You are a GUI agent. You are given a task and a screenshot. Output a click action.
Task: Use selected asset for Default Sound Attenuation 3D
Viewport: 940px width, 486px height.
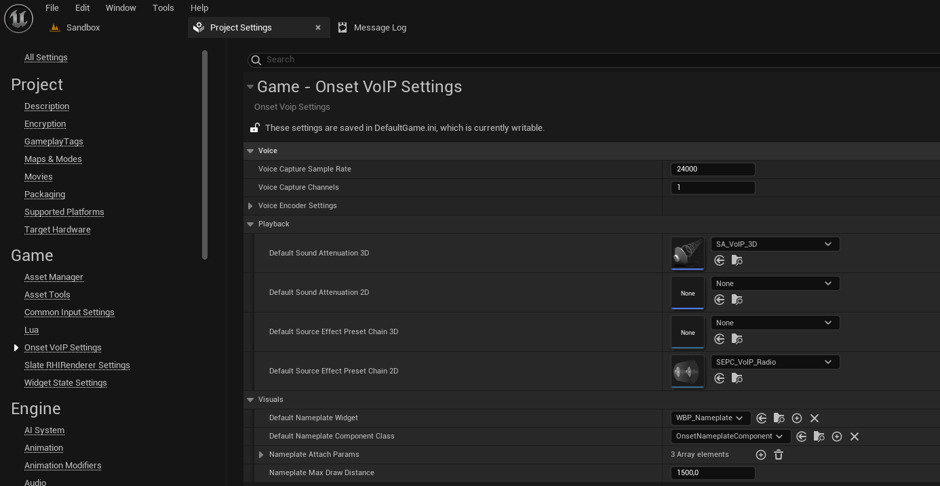pos(720,261)
